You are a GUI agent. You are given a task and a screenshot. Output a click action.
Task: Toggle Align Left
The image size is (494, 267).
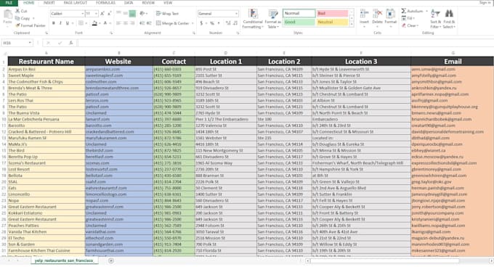pos(118,23)
